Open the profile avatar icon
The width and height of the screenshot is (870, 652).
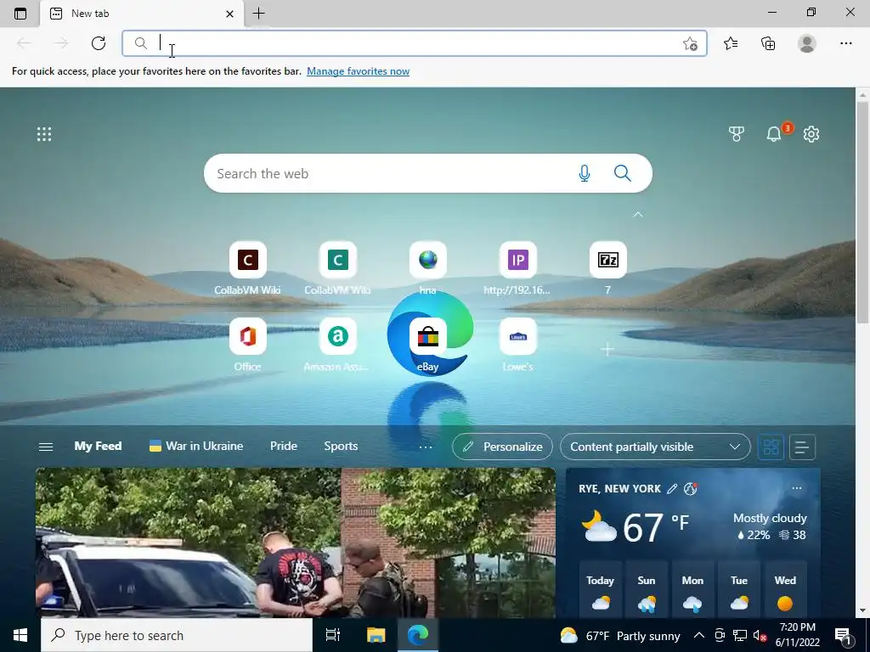(x=807, y=43)
